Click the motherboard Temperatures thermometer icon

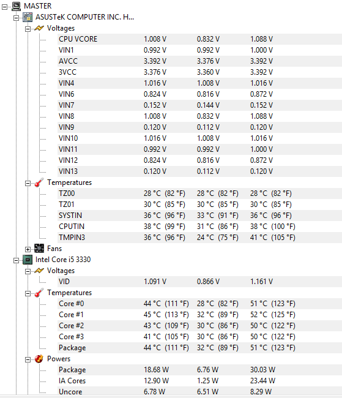tap(39, 182)
